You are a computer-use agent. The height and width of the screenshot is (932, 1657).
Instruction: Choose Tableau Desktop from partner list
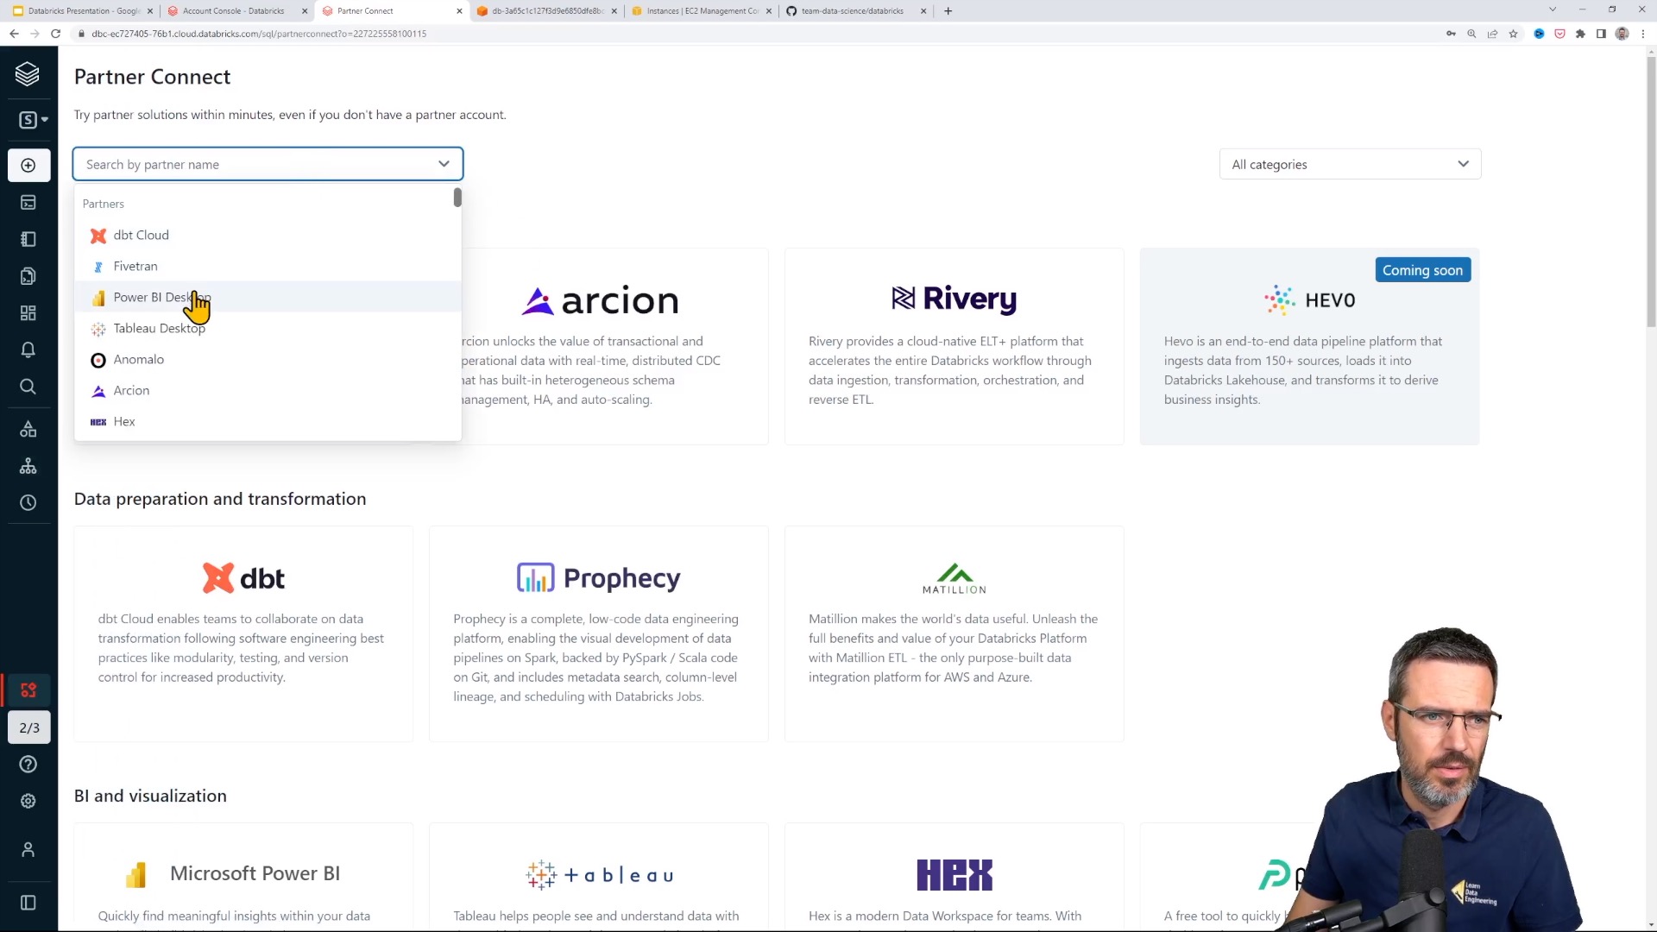coord(268,328)
